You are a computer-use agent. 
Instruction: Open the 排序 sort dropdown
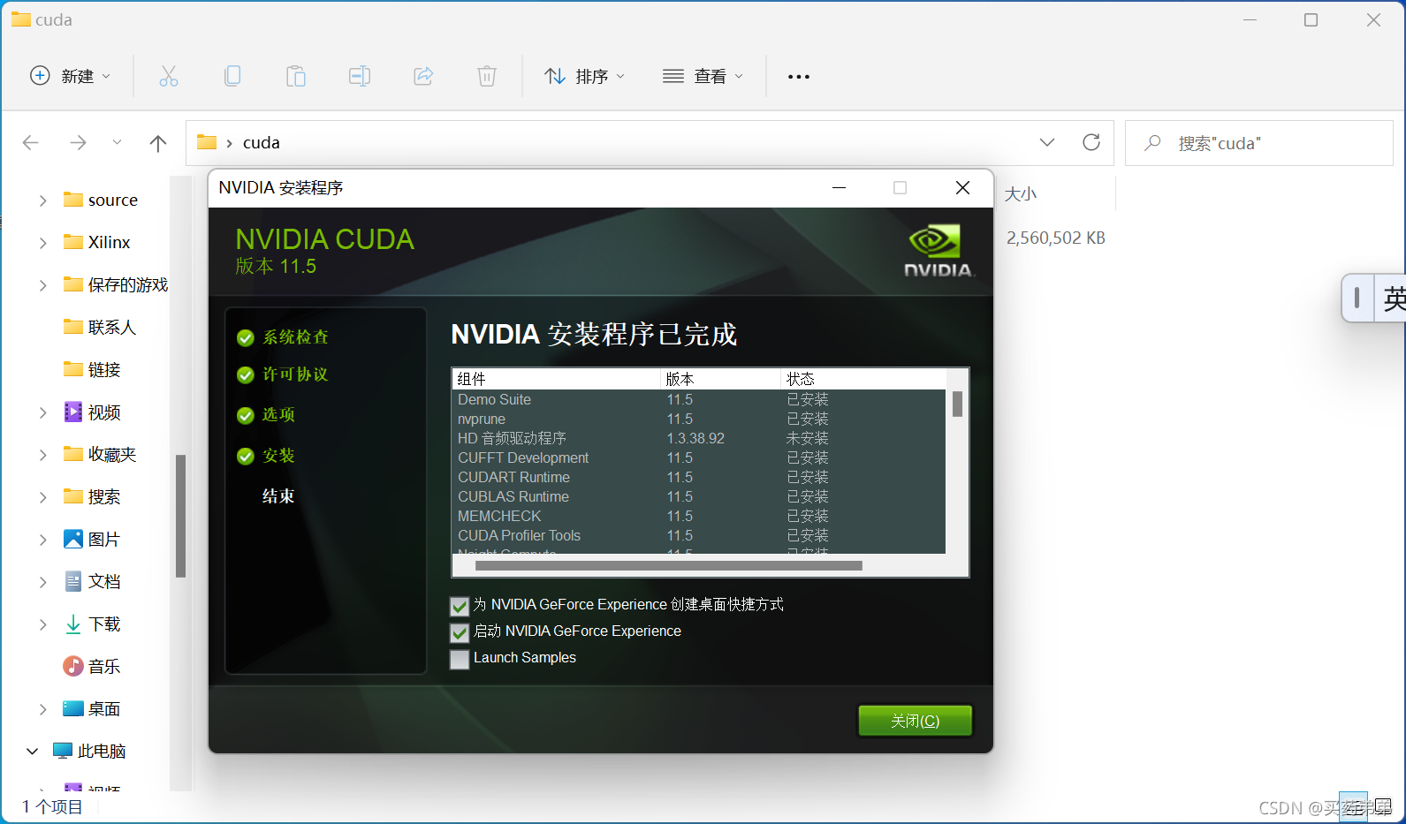point(584,76)
